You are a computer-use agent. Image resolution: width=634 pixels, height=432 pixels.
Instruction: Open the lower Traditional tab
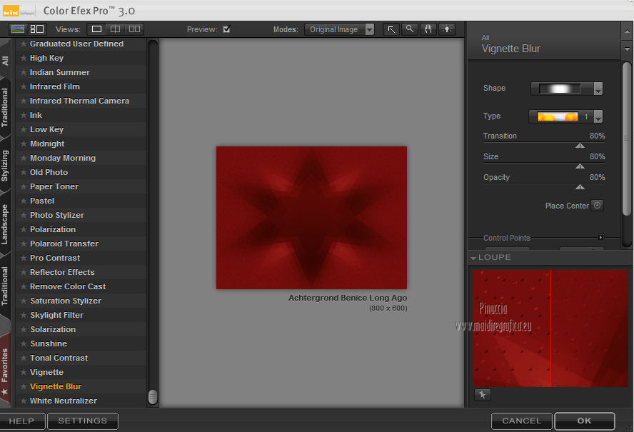[5, 286]
